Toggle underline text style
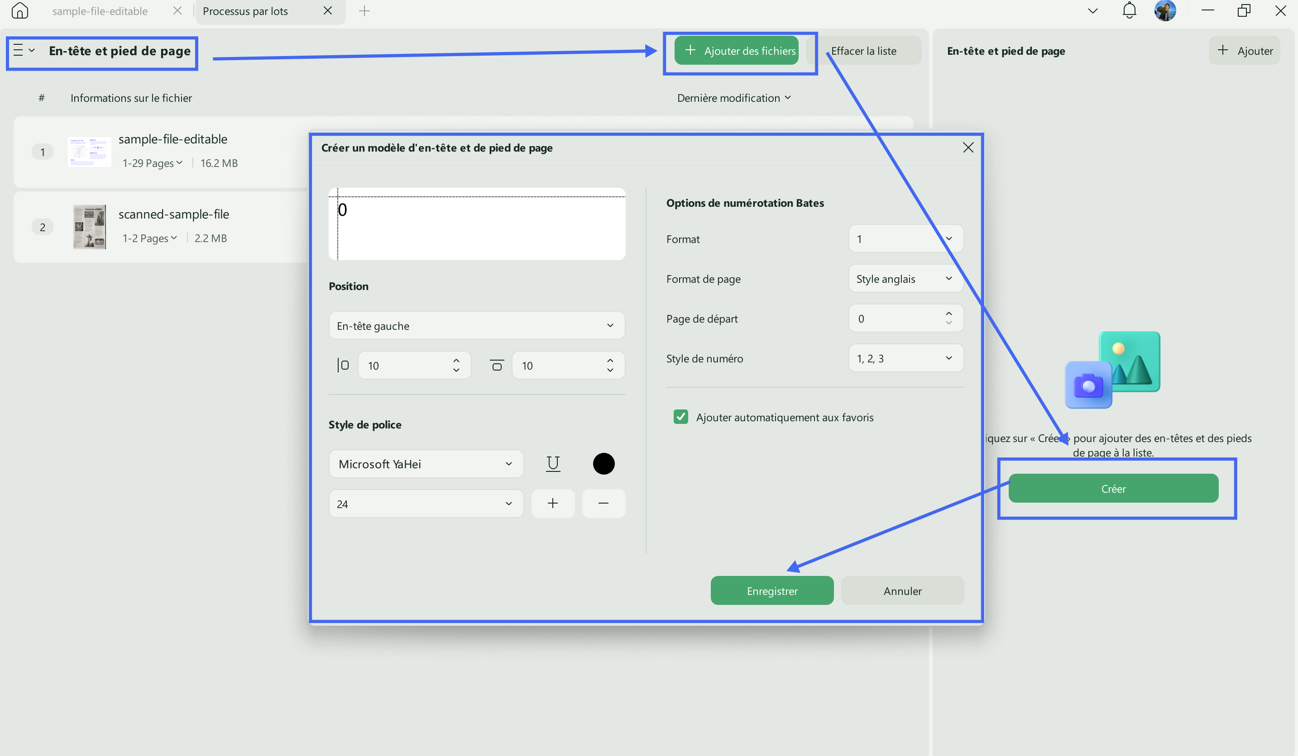This screenshot has height=756, width=1298. click(x=553, y=464)
